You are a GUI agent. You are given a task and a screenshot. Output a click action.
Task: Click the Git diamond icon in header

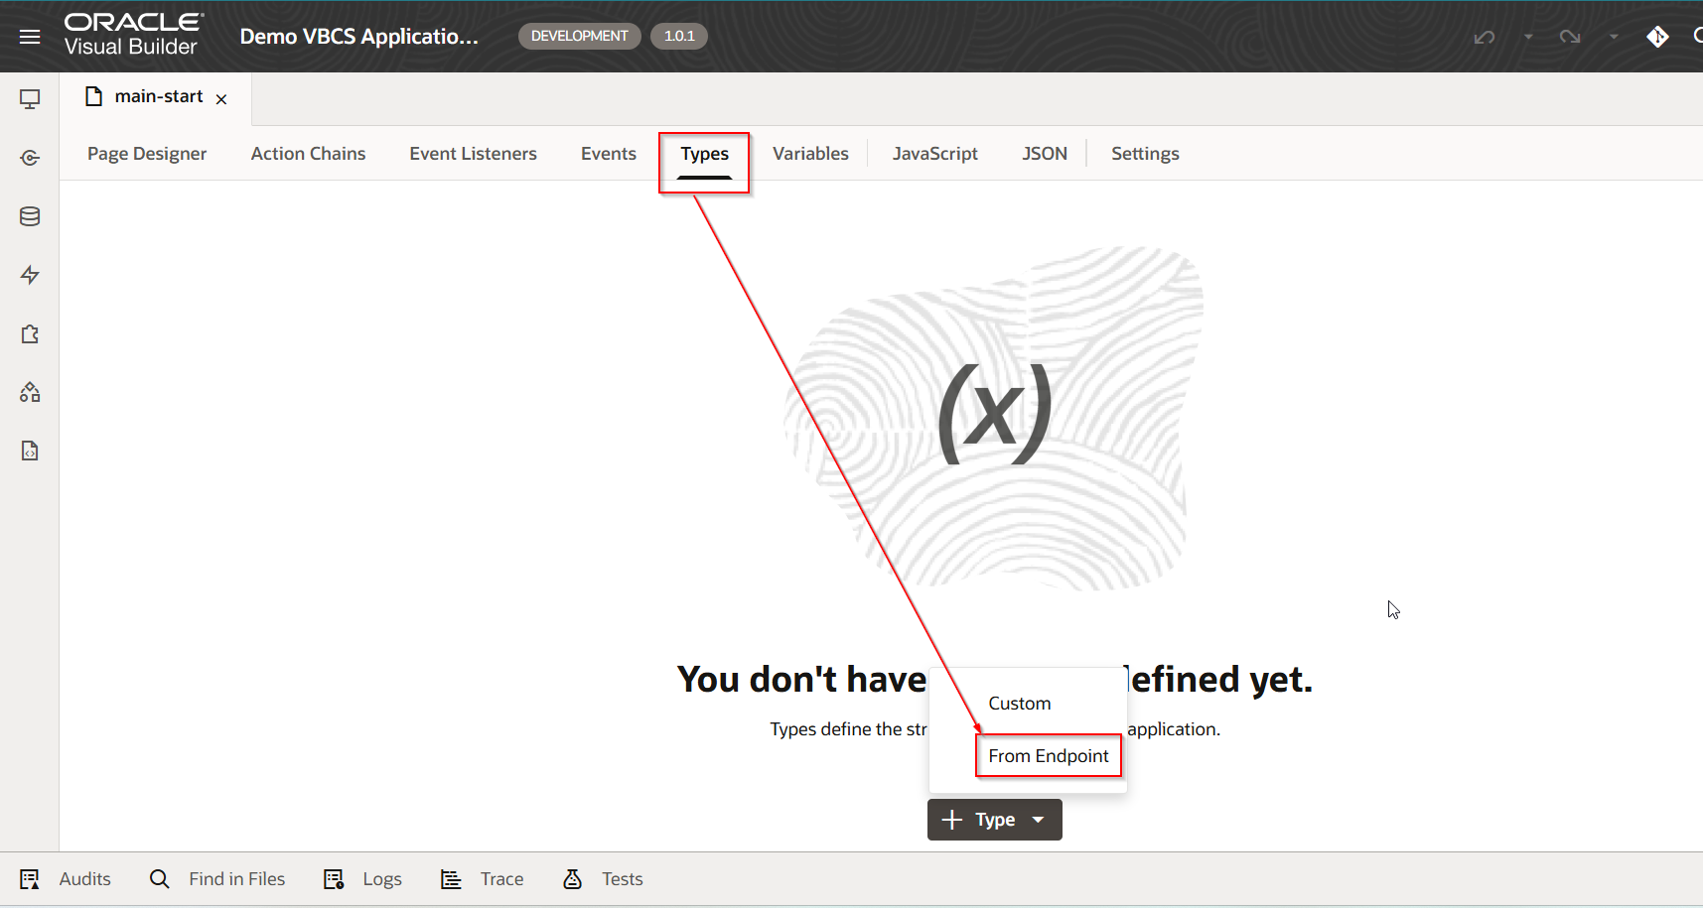(1657, 37)
